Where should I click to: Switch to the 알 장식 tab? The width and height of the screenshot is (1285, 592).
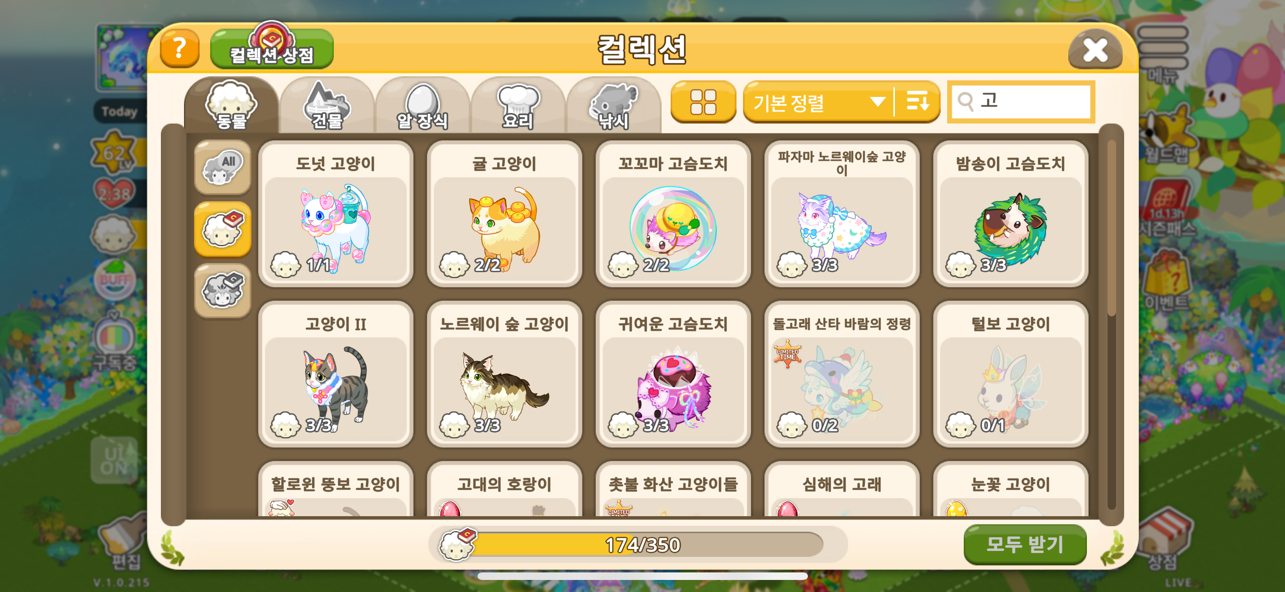422,105
